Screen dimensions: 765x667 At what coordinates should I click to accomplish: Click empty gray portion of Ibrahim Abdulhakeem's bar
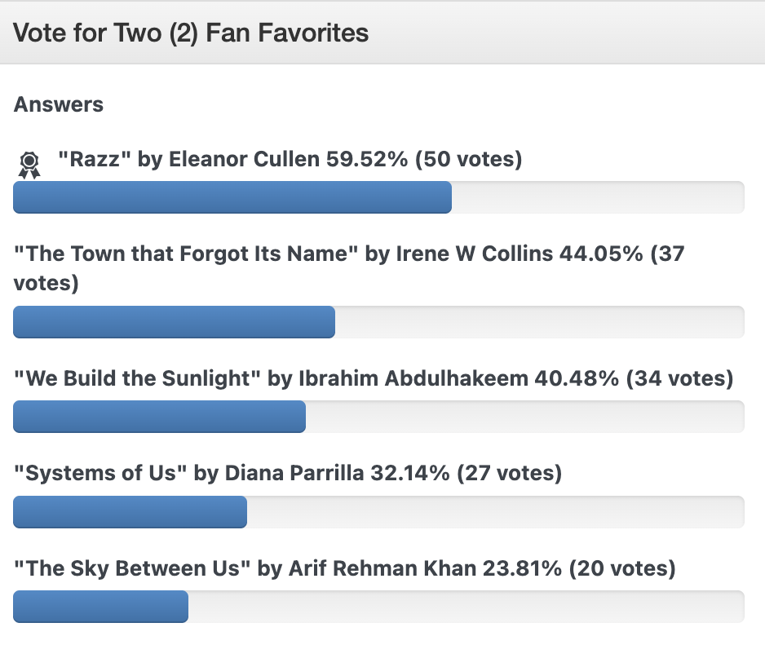pyautogui.click(x=524, y=417)
